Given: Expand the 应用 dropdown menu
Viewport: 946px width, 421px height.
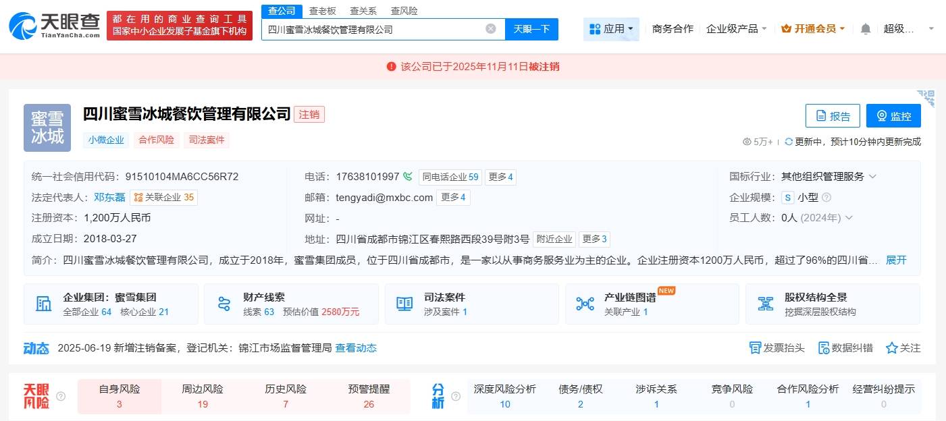Looking at the screenshot, I should tap(611, 29).
